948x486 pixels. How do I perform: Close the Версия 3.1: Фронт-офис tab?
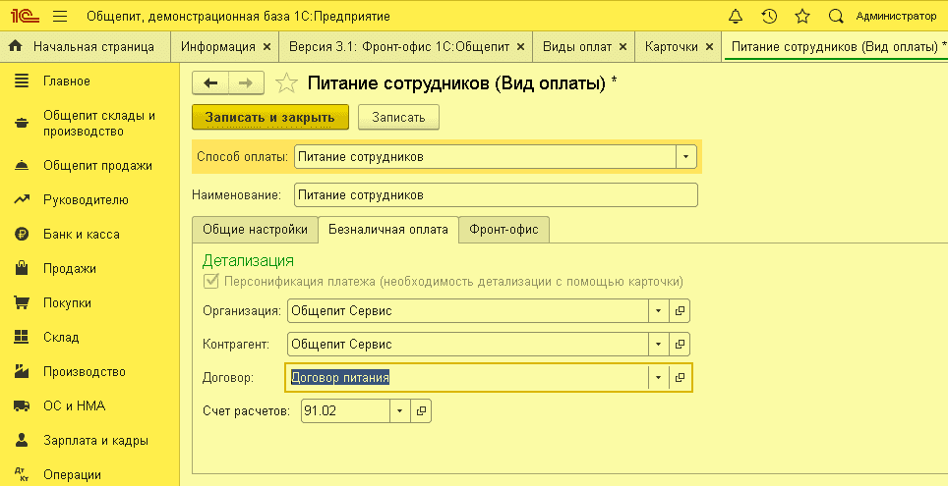coord(520,46)
